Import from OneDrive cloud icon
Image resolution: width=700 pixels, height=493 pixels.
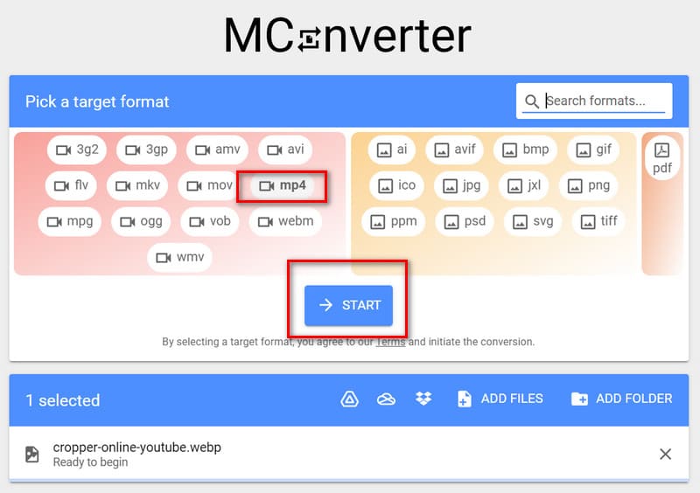click(x=386, y=399)
